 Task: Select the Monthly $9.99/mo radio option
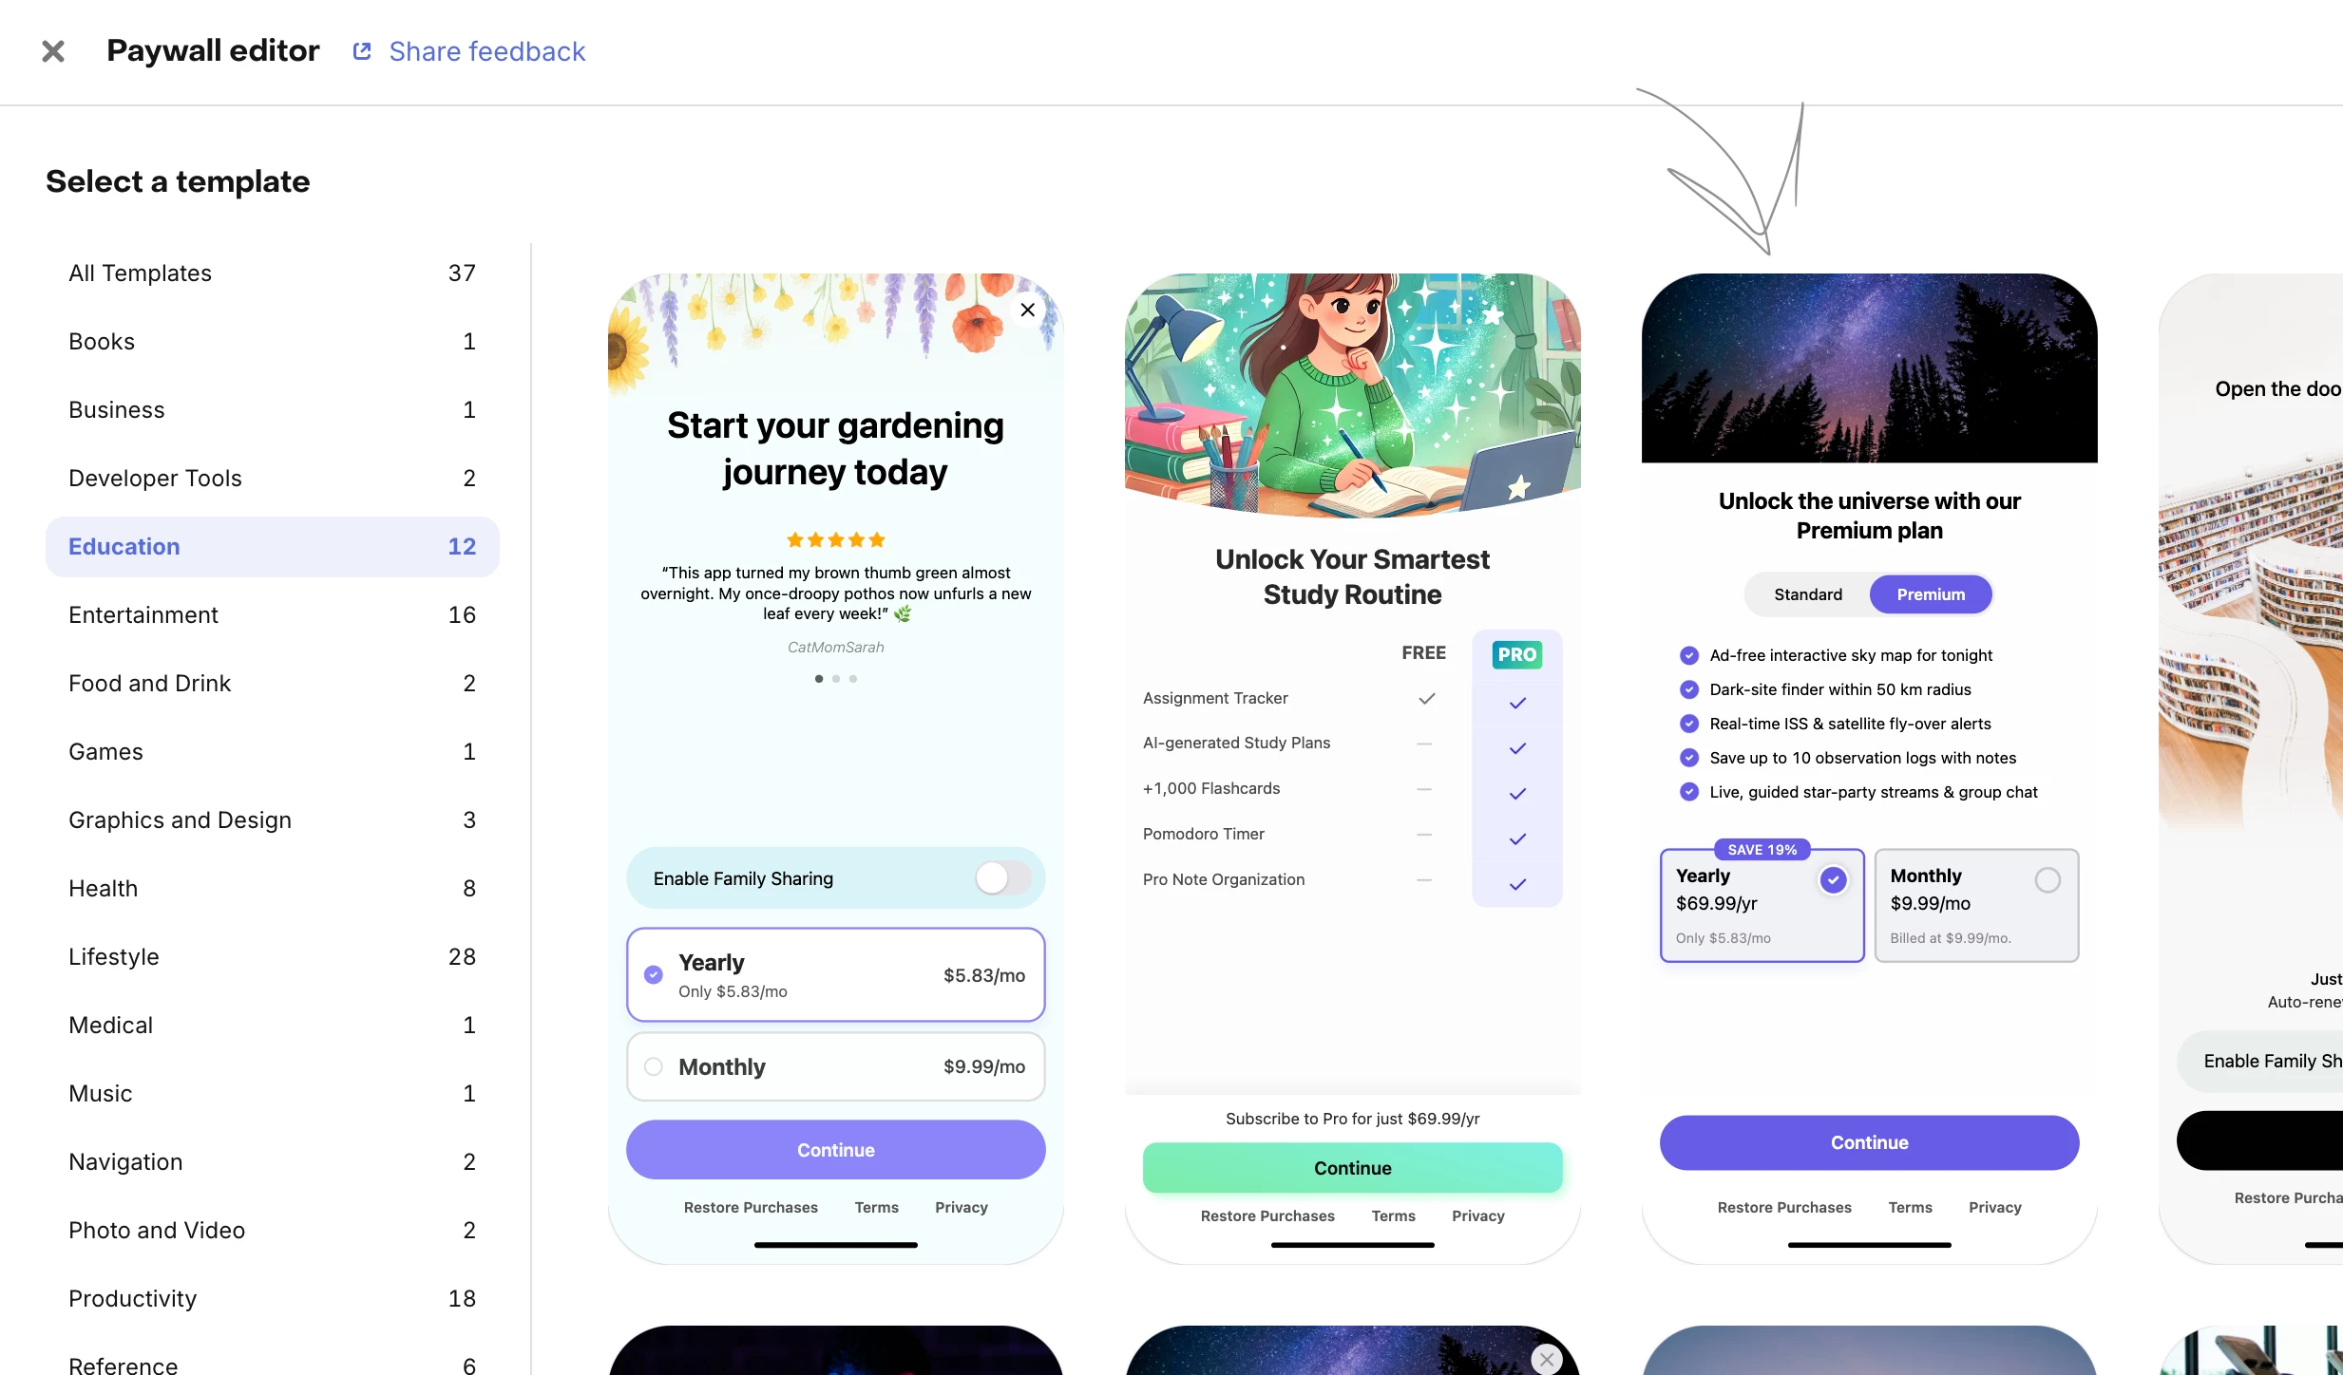click(x=654, y=1066)
